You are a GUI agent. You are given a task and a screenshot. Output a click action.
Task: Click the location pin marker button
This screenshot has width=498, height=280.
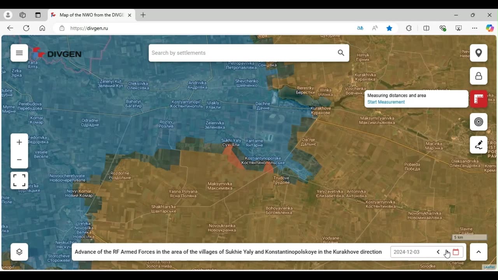479,53
